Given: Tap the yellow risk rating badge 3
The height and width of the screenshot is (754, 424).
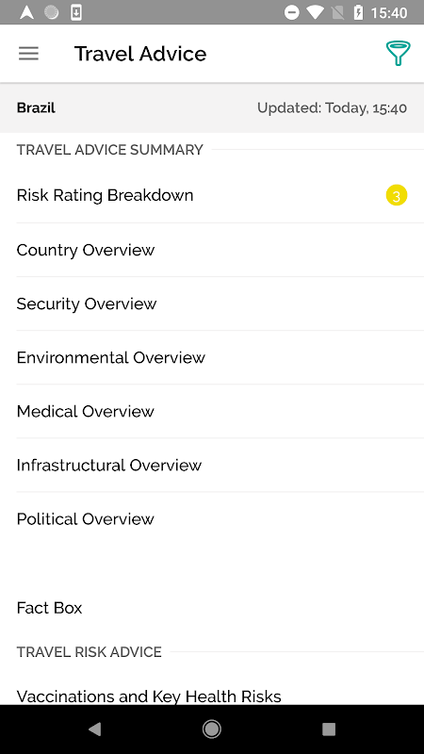Looking at the screenshot, I should coord(397,196).
